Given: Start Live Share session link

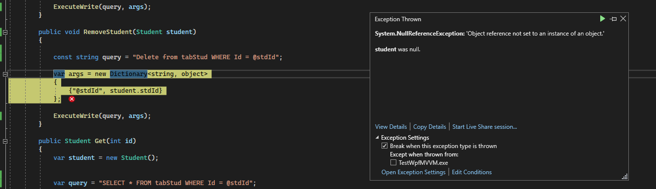Looking at the screenshot, I should coord(485,127).
